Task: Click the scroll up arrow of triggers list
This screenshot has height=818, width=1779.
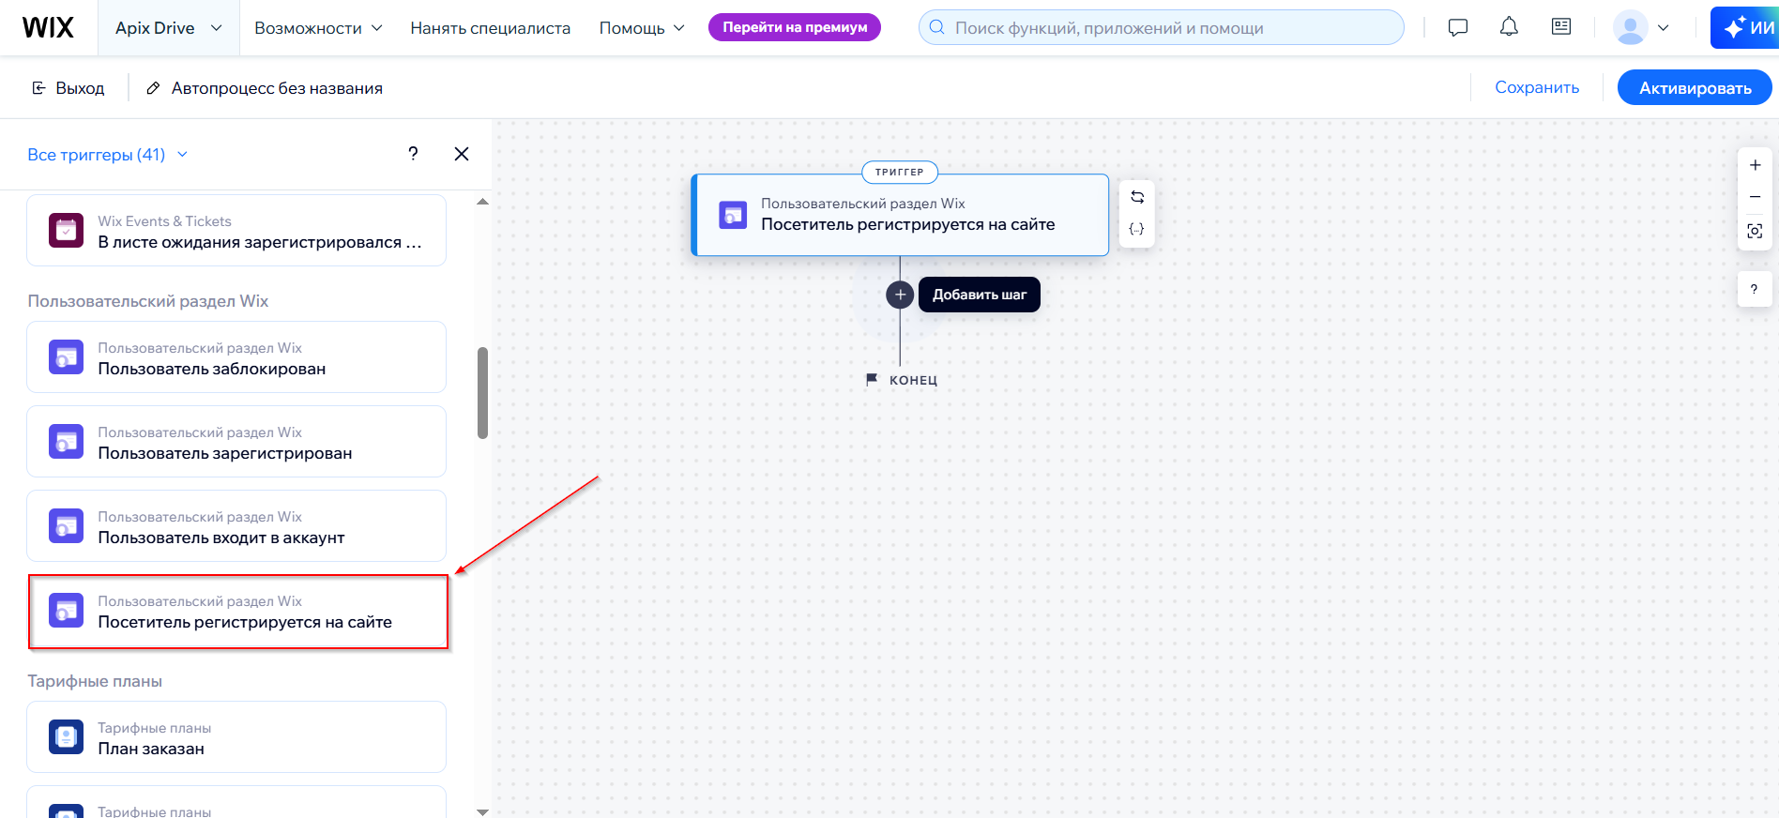Action: [x=482, y=202]
